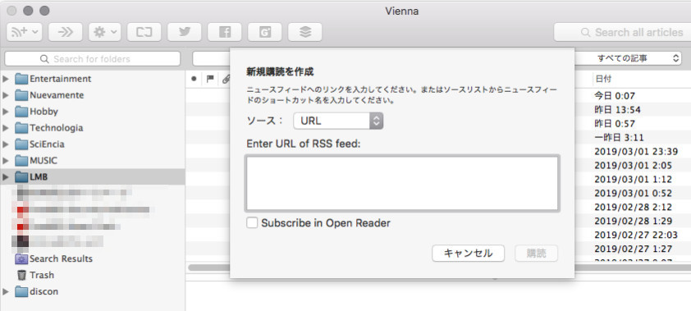Select the article dated 2019/03/01 0:52
Viewport: 691px width, 311px height.
click(x=633, y=194)
